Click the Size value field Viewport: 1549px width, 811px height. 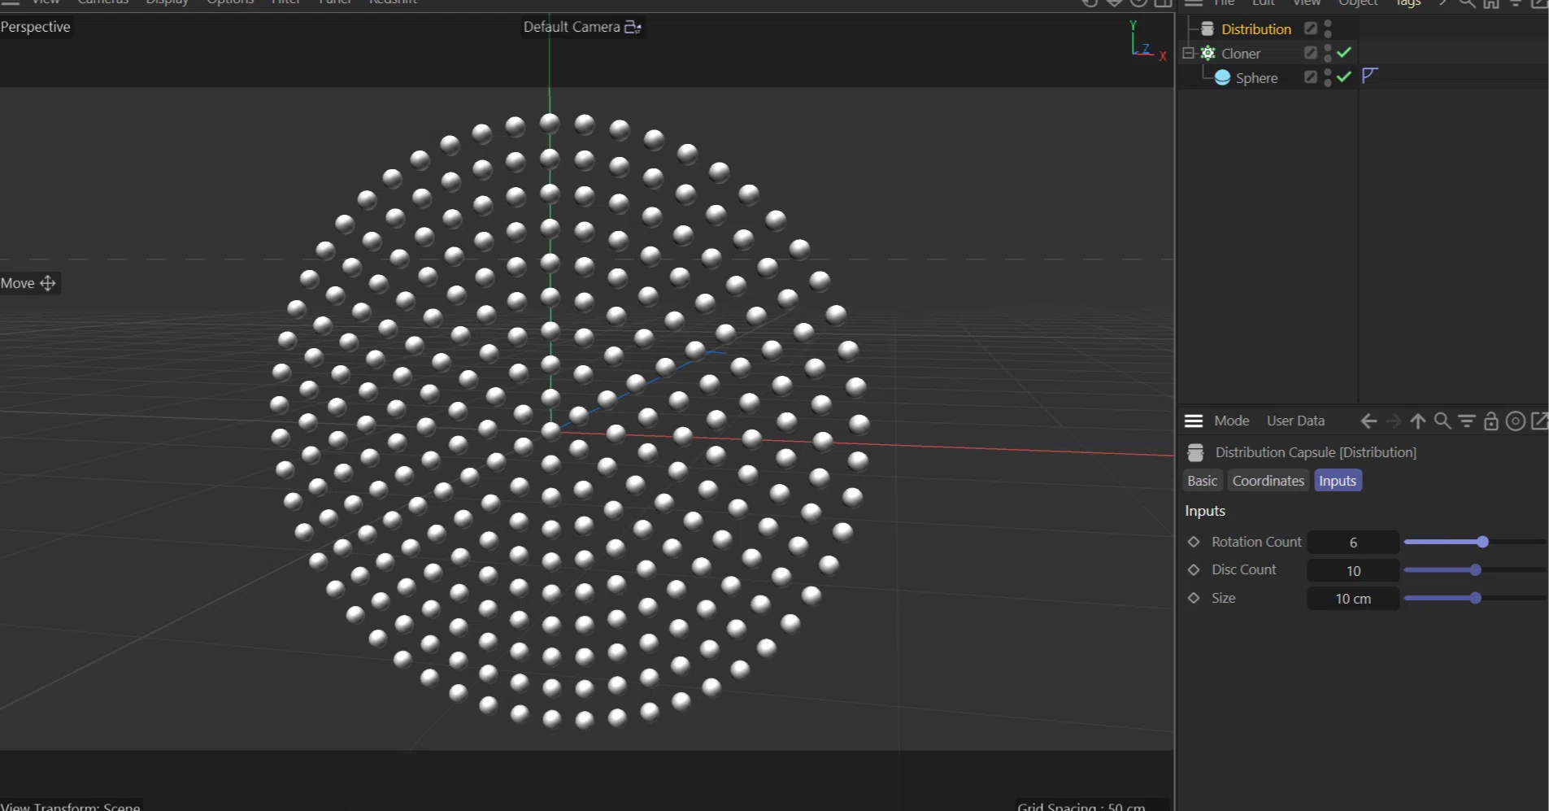(1353, 599)
